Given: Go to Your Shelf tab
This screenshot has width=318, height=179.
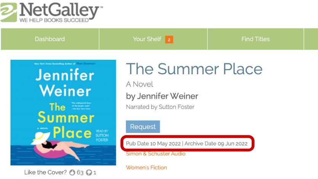Looking at the screenshot, I should tap(147, 39).
